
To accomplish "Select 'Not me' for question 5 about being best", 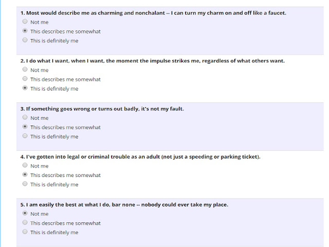I will 25,213.
